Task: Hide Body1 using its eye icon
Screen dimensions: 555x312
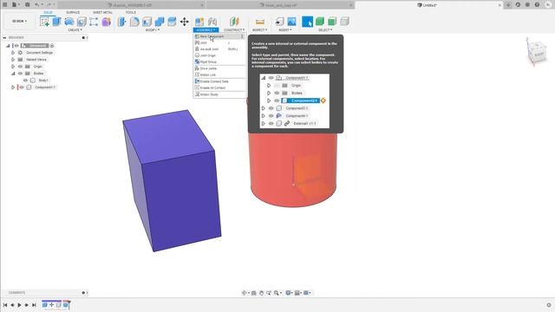Action: click(x=25, y=81)
